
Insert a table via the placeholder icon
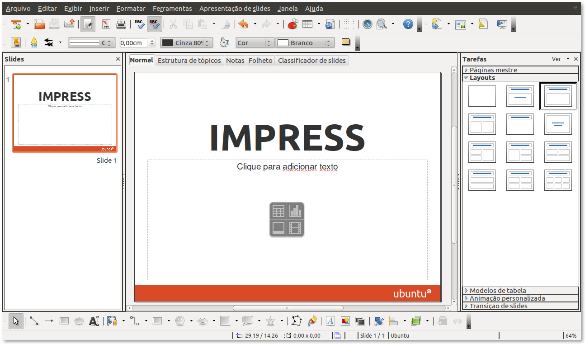pyautogui.click(x=278, y=211)
